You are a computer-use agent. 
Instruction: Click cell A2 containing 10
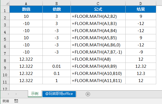[26, 16]
